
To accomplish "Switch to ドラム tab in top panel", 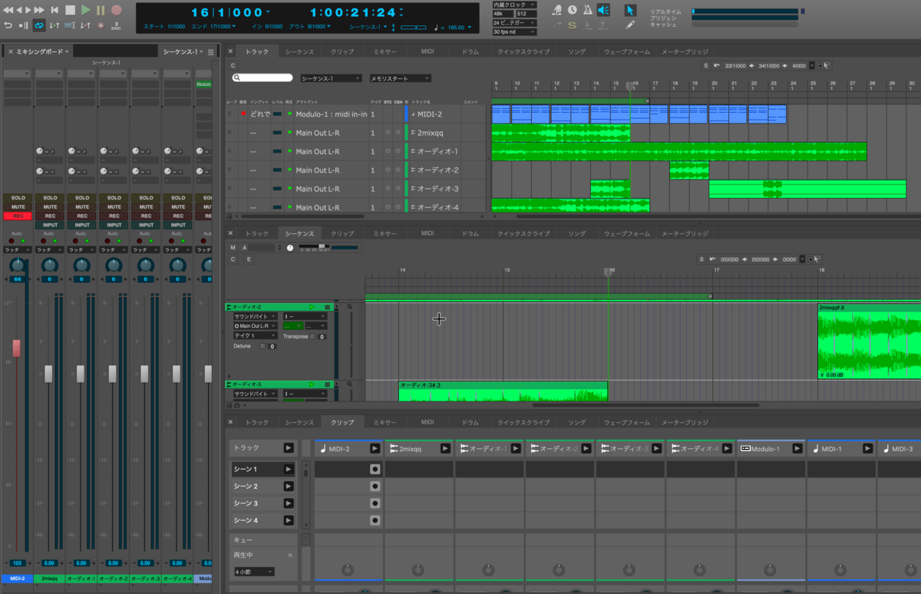I will coord(470,51).
